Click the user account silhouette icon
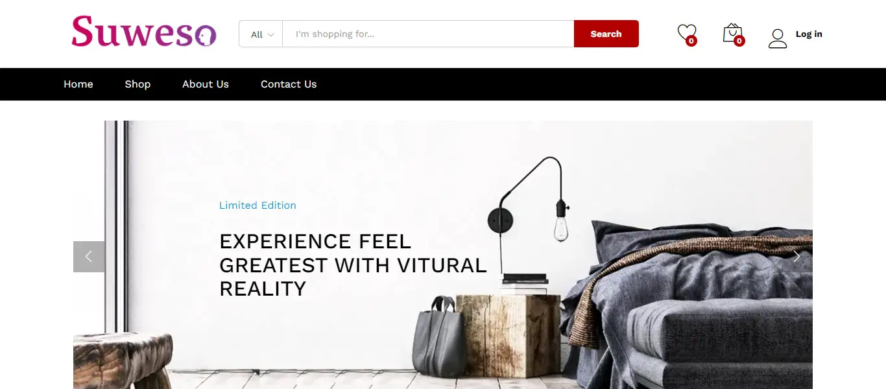 pyautogui.click(x=778, y=38)
